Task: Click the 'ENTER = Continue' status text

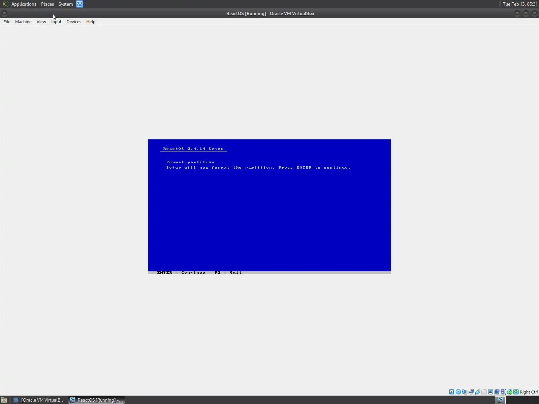Action: coord(181,272)
